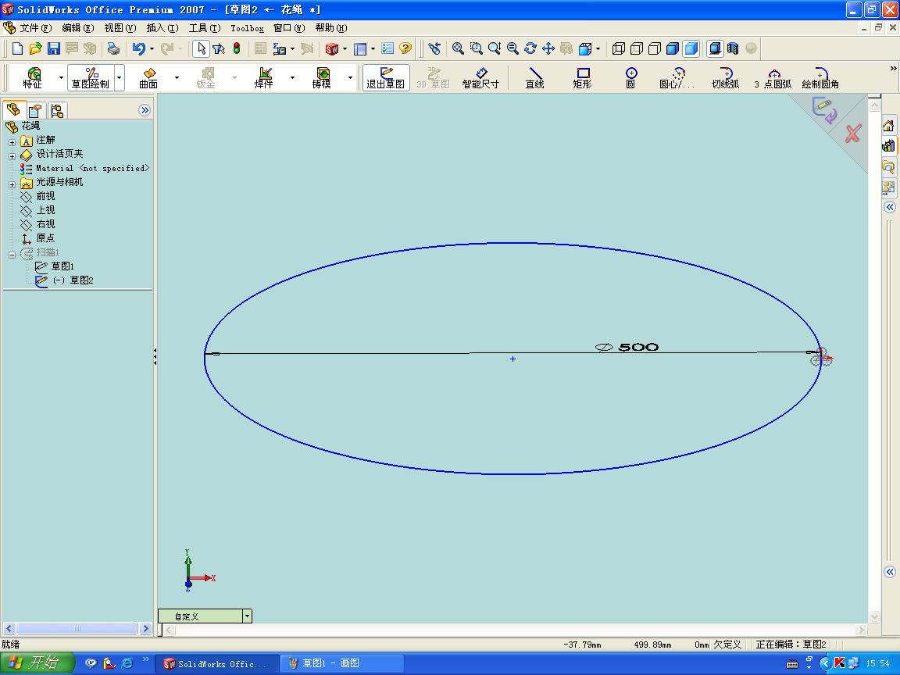
Task: Open the 插入(I) menu
Action: 162,28
